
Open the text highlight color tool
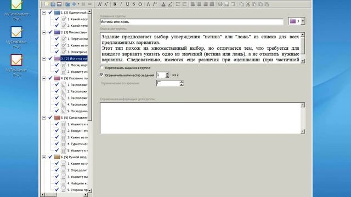(170, 4)
